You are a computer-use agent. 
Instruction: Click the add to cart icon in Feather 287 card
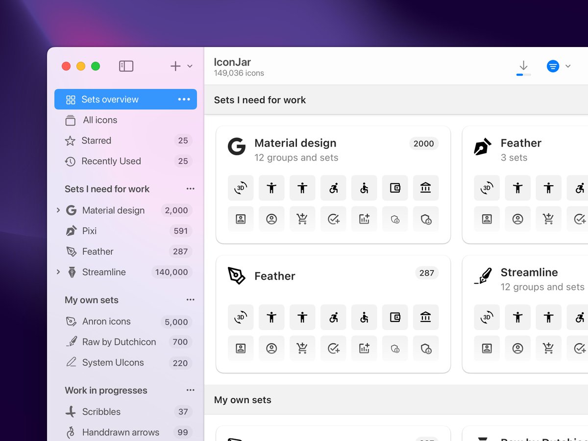302,348
